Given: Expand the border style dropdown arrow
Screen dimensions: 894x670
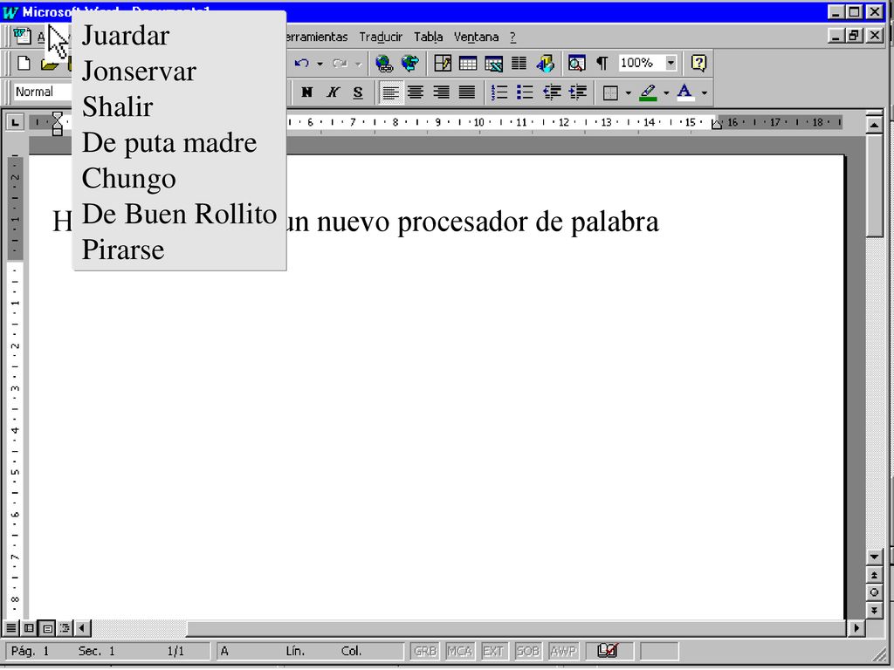Looking at the screenshot, I should point(628,92).
